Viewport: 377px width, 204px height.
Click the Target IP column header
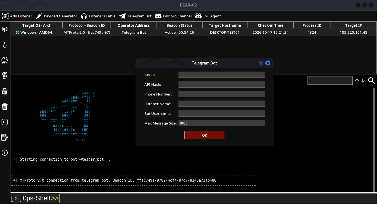[x=354, y=25]
